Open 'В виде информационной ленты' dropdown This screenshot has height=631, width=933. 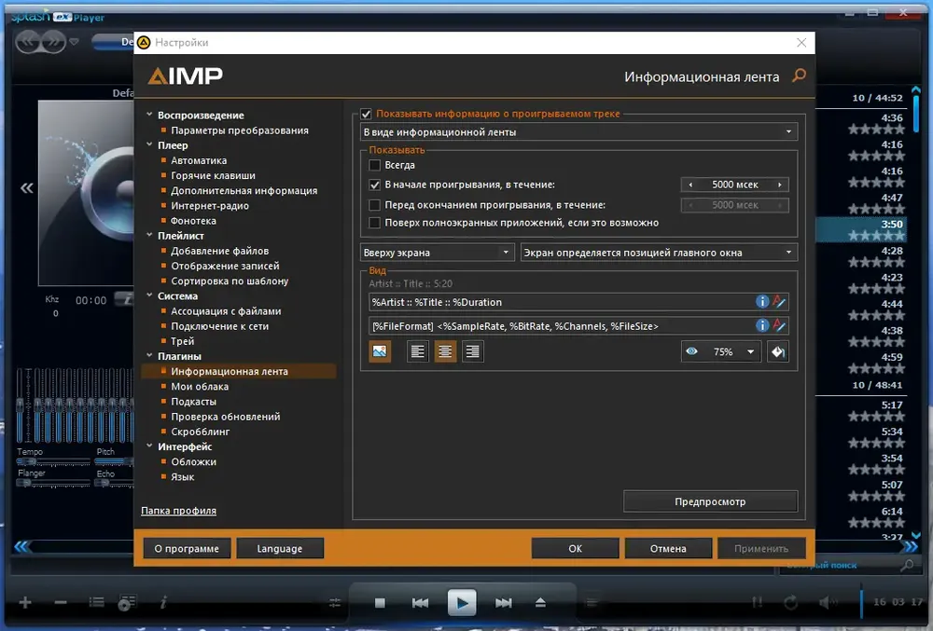[578, 132]
